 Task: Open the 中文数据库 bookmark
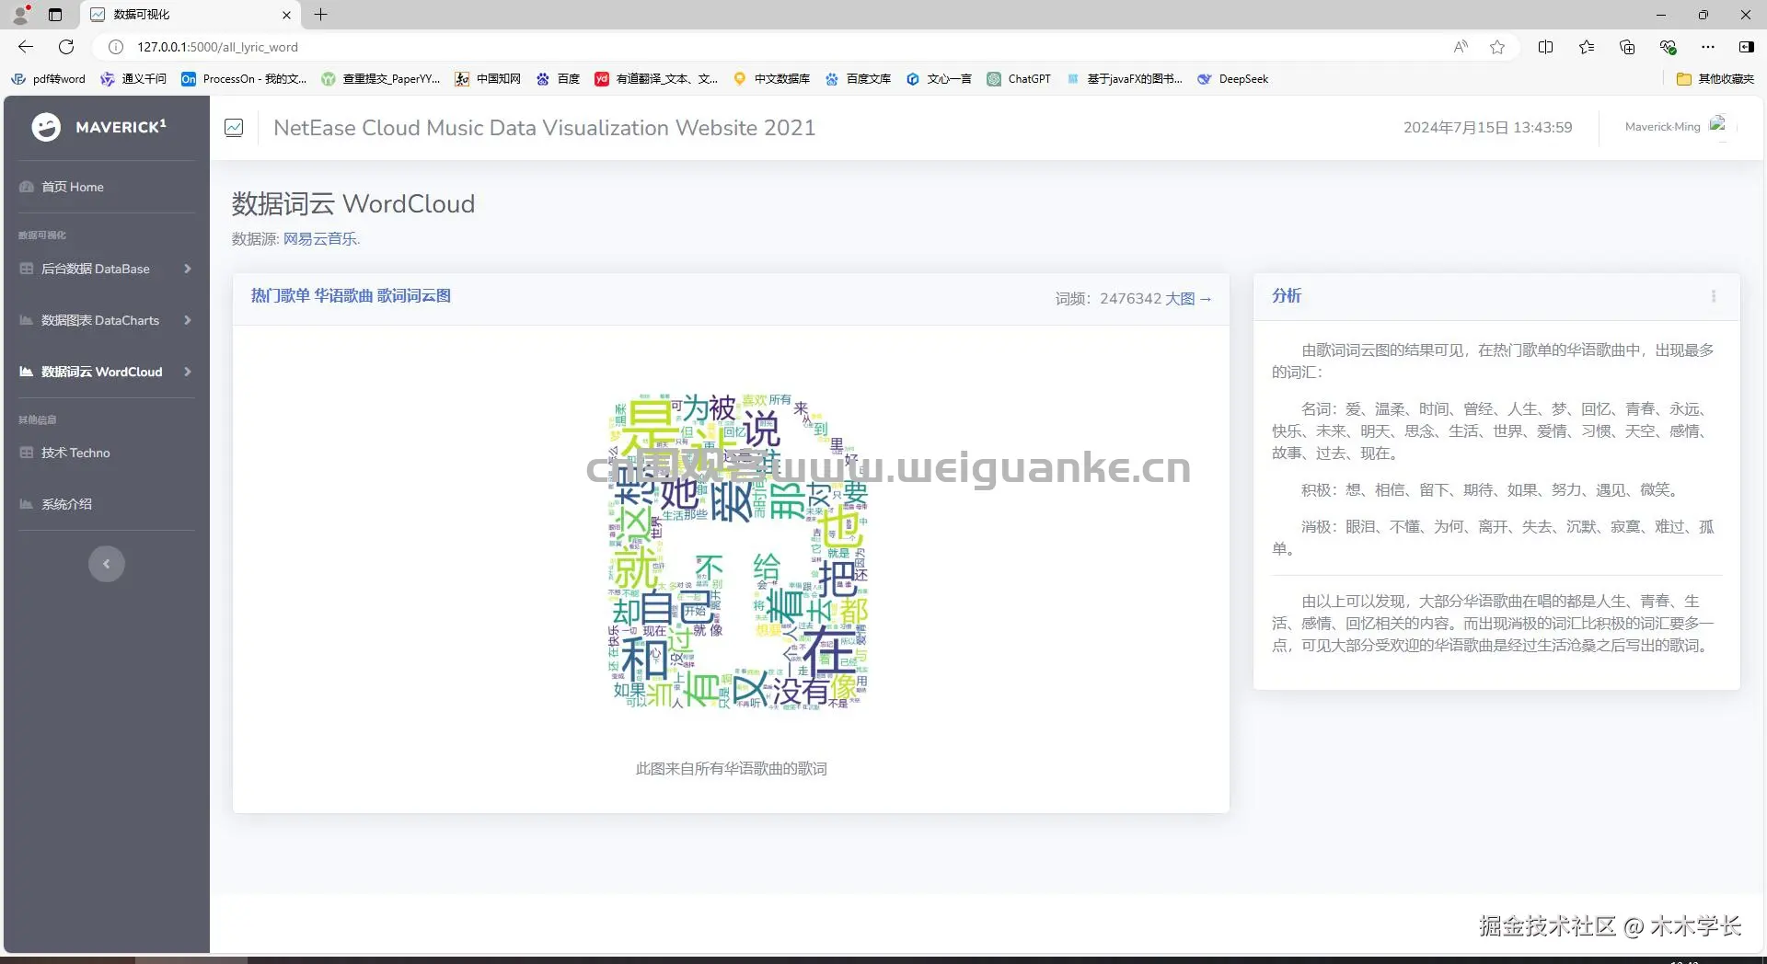click(771, 79)
